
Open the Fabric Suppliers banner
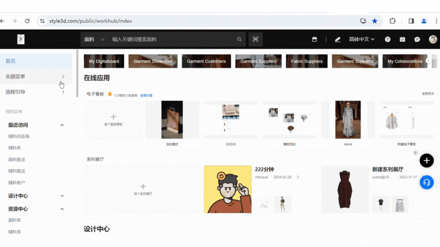[x=307, y=61]
